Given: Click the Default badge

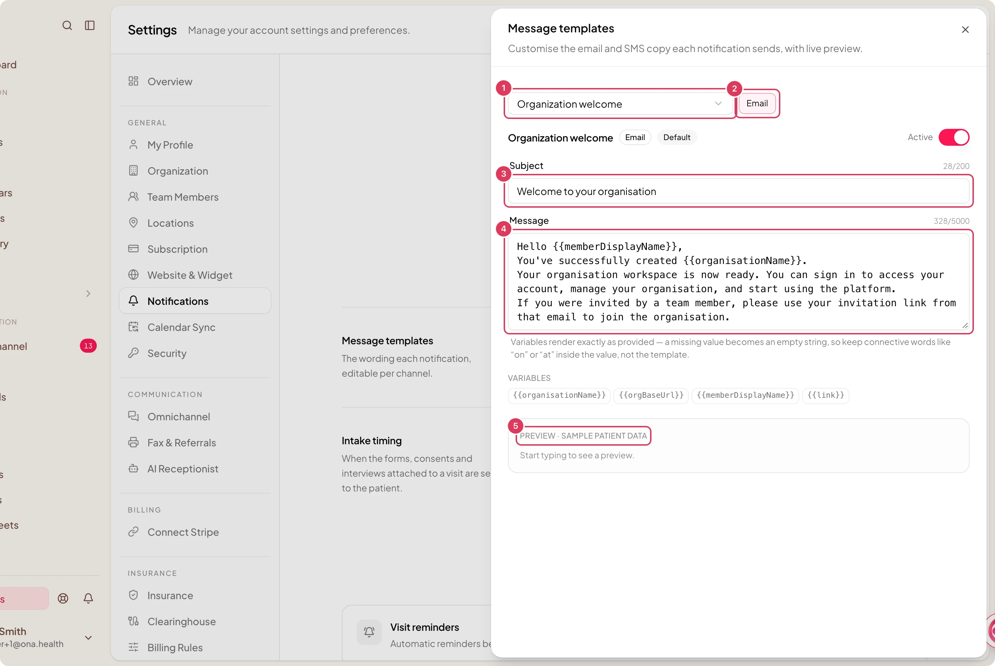Looking at the screenshot, I should (676, 137).
